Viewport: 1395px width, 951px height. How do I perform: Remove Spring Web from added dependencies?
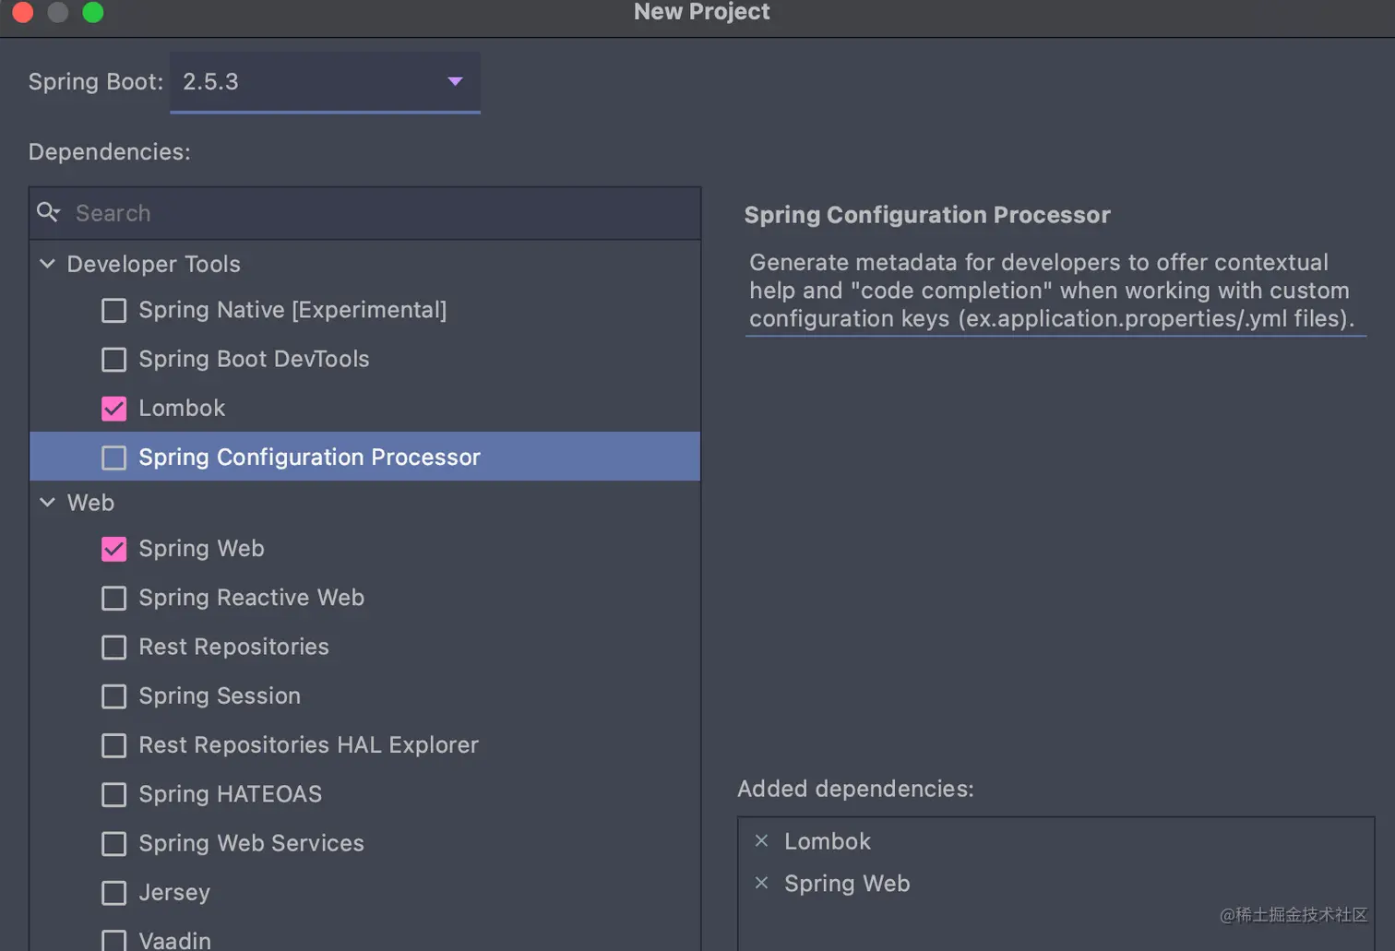tap(761, 883)
